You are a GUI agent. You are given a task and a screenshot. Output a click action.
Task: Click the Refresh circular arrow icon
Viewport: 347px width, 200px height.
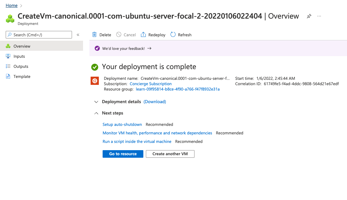point(173,35)
